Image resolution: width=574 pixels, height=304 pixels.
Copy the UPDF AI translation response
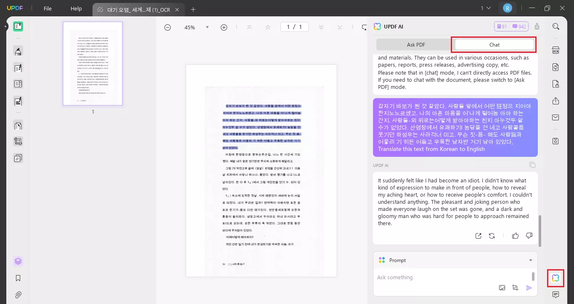(532, 165)
